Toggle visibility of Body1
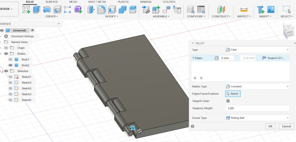Image resolution: width=296 pixels, height=142 pixels. [11, 60]
